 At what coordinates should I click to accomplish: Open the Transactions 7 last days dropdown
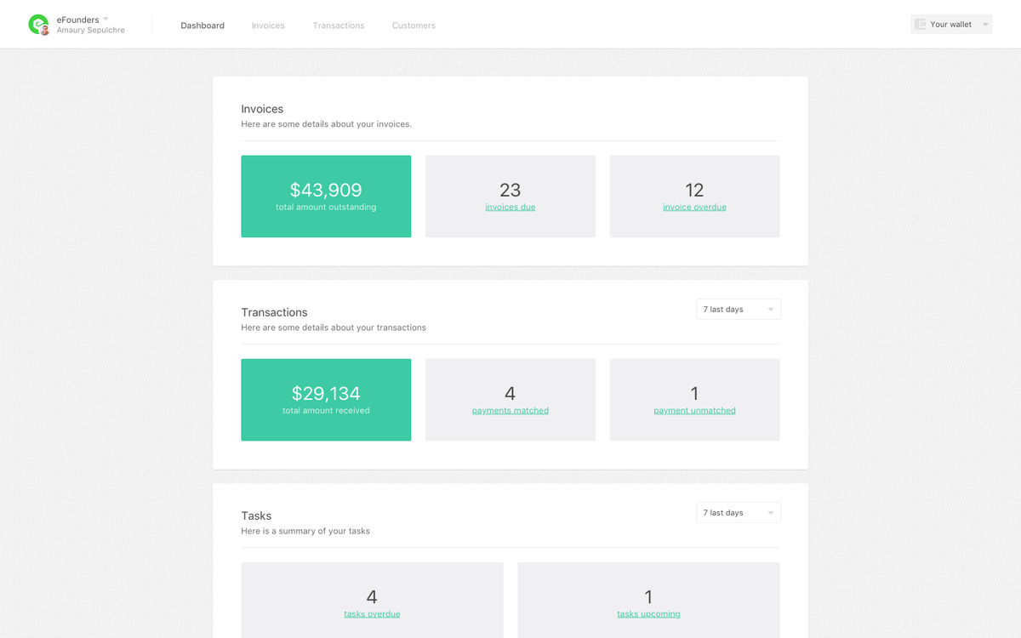point(739,310)
